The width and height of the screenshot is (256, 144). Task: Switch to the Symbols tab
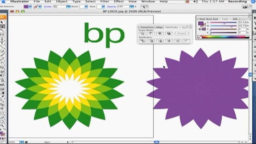pos(216,19)
